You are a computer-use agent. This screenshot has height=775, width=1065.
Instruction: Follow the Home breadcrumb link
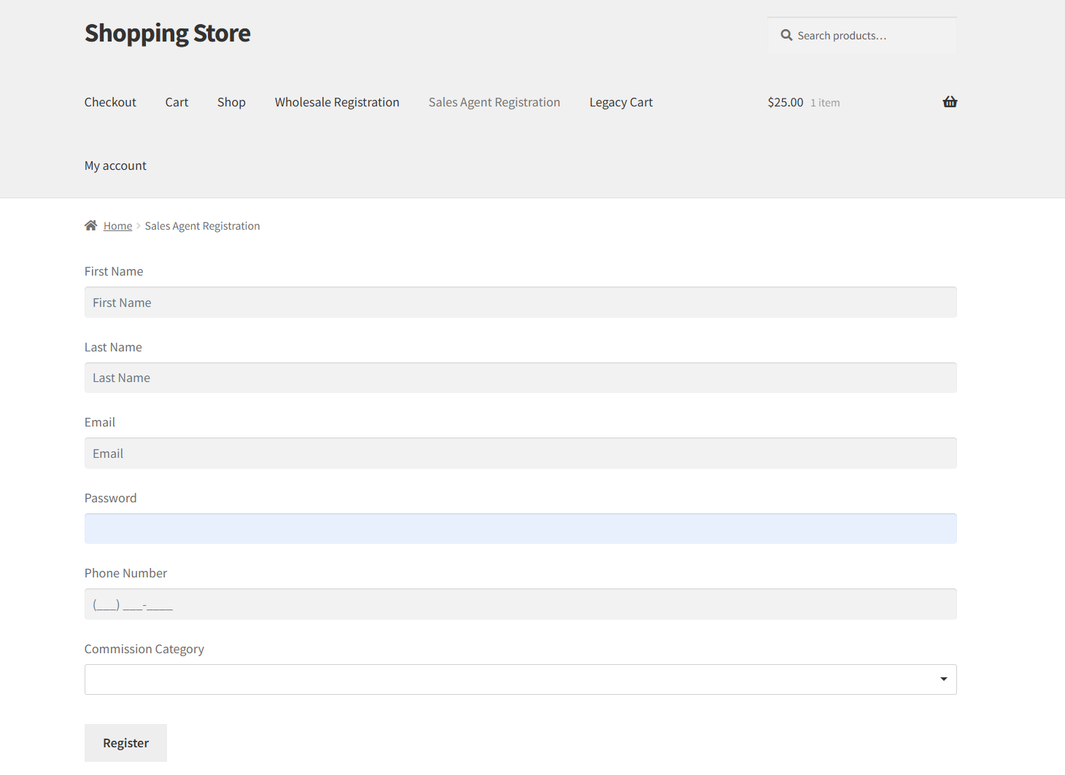pos(117,226)
